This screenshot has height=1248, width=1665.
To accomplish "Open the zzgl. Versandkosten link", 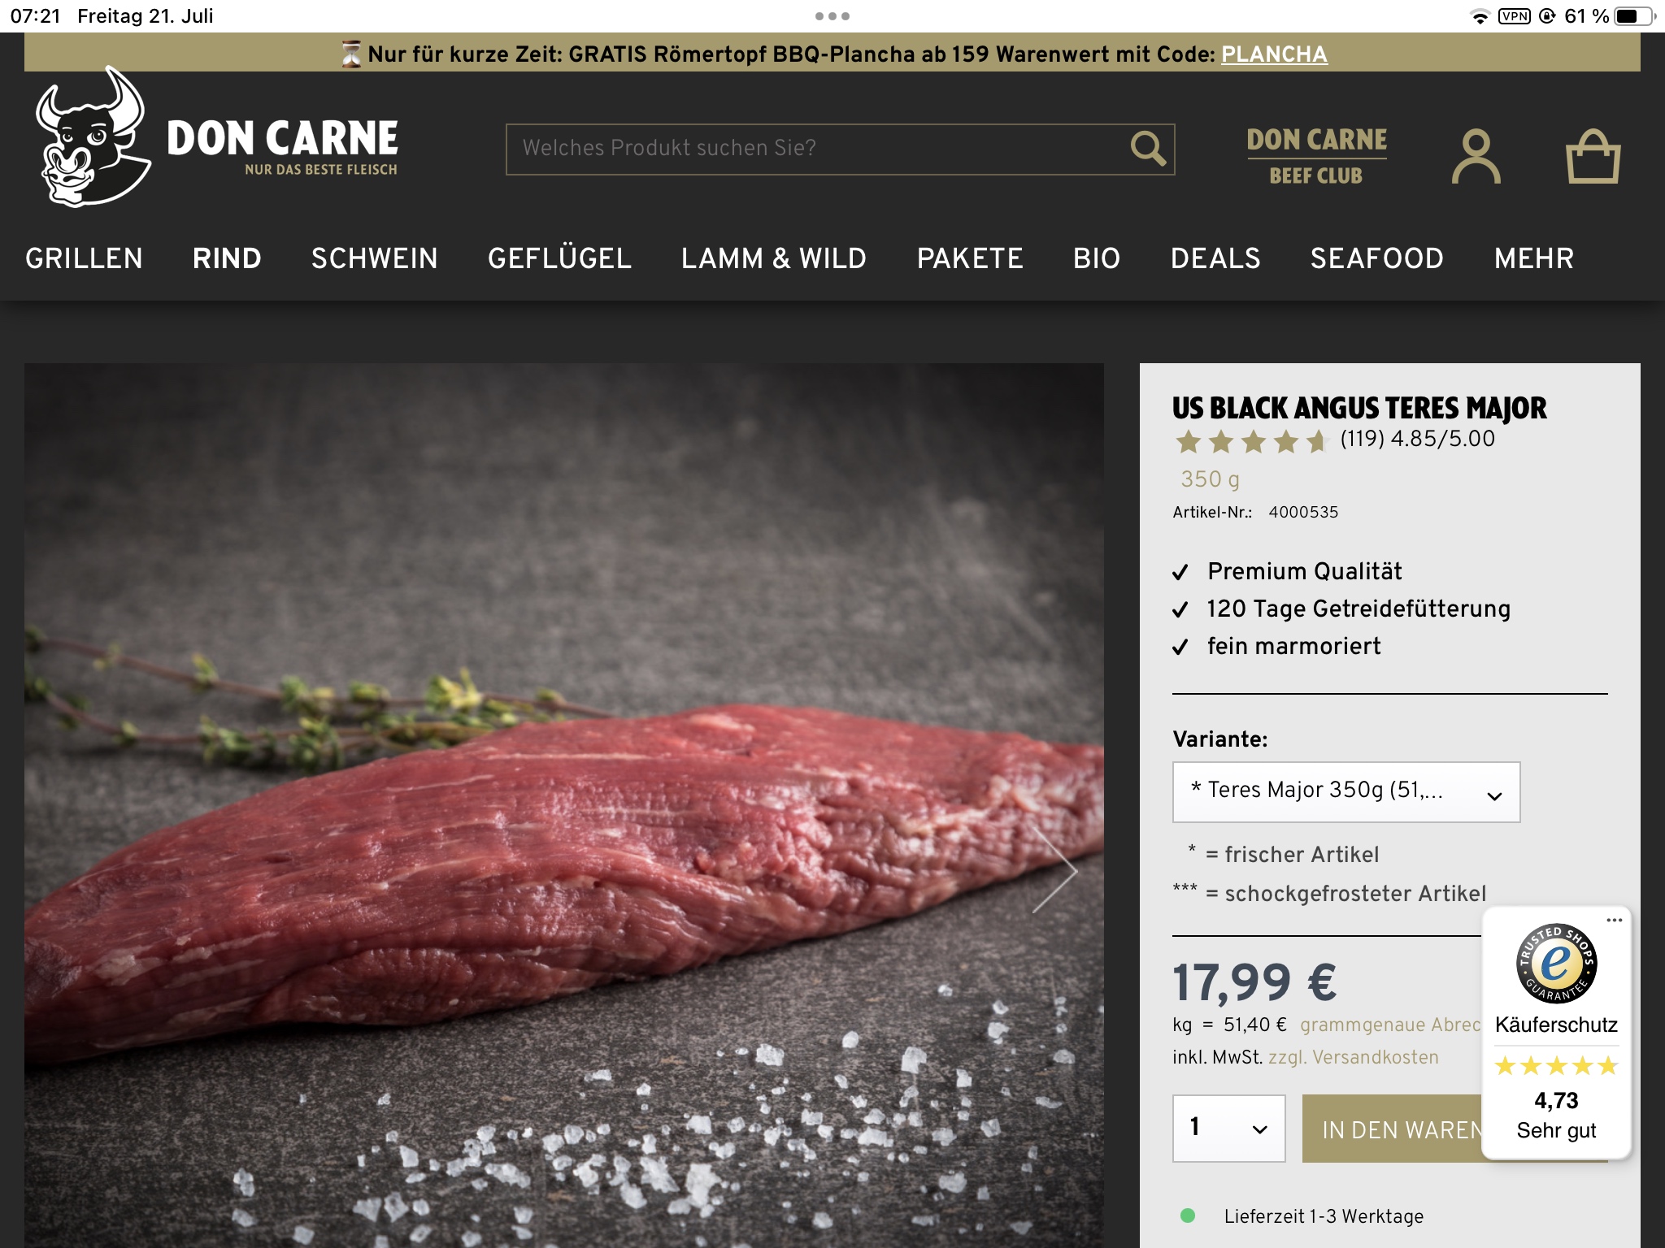I will tap(1353, 1057).
